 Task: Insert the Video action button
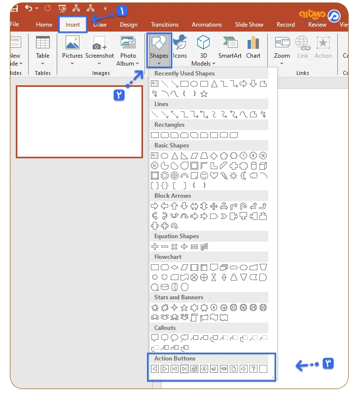point(223,369)
